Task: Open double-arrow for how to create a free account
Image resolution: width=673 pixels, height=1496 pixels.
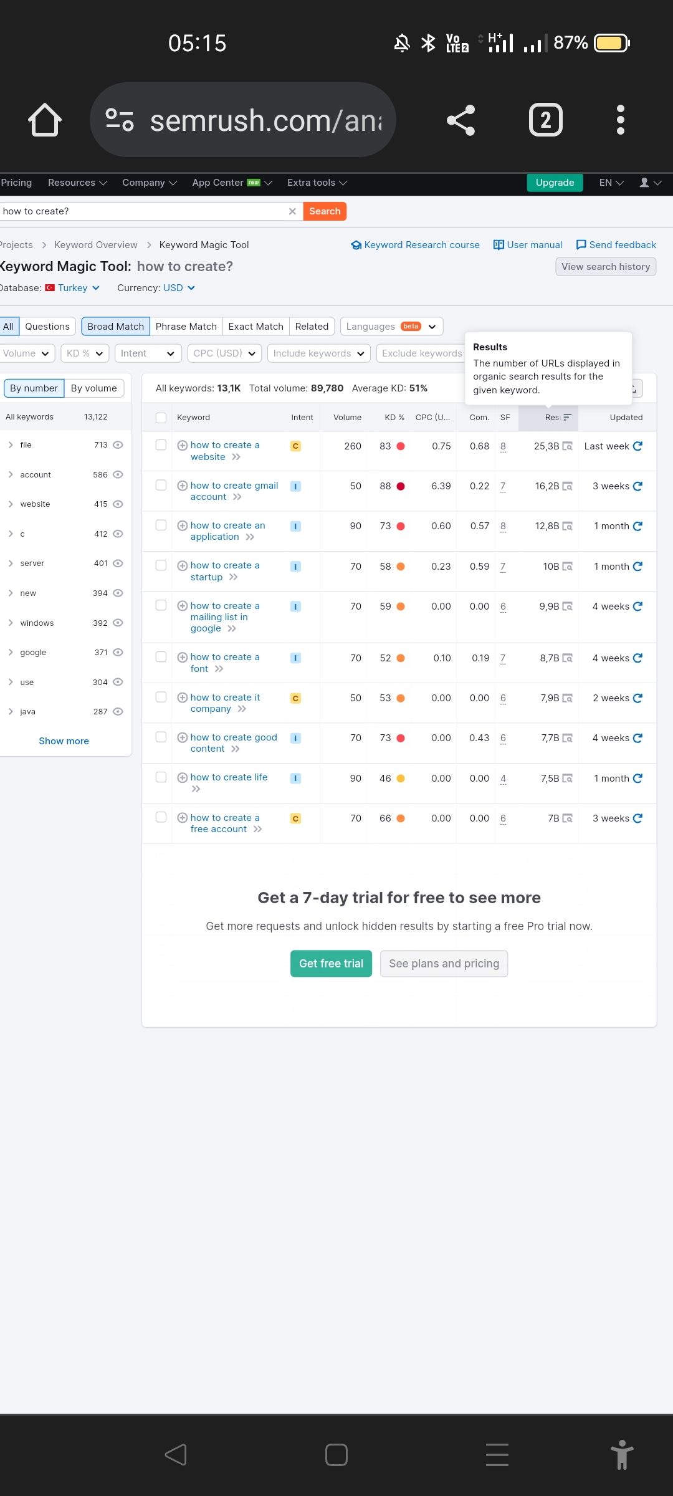Action: tap(257, 829)
